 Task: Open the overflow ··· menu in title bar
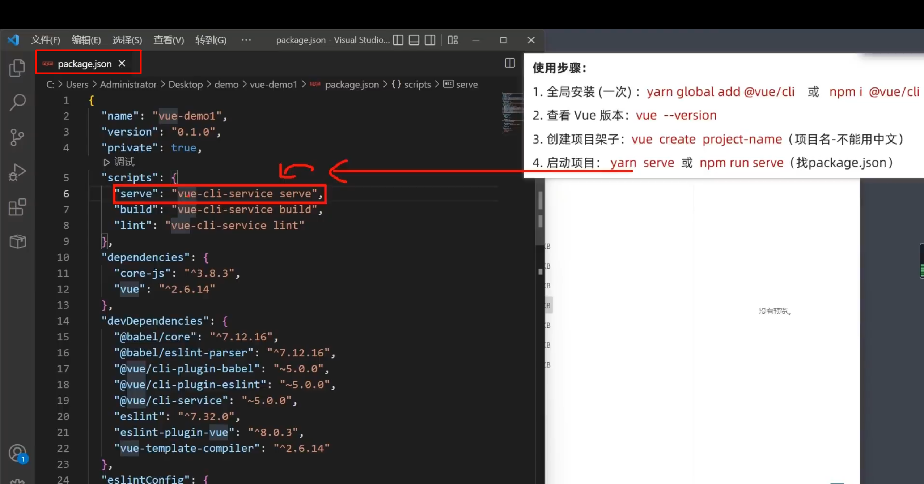pos(246,40)
